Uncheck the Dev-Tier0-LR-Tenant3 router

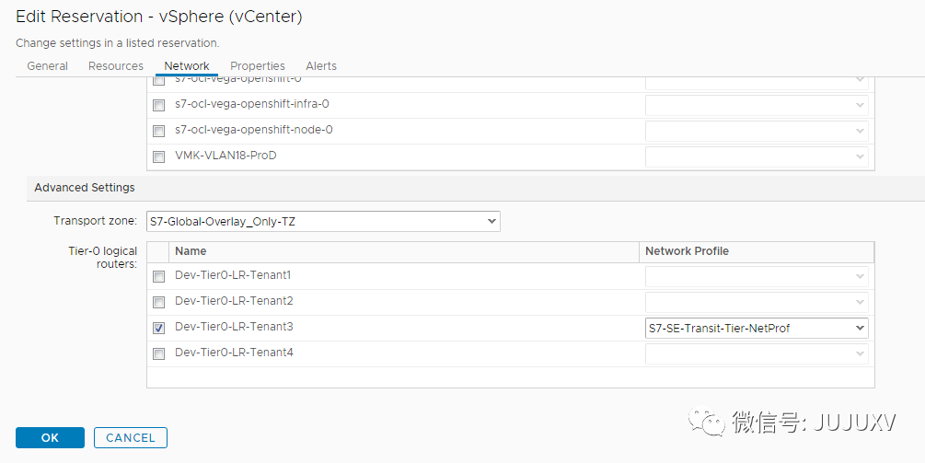[x=158, y=328]
